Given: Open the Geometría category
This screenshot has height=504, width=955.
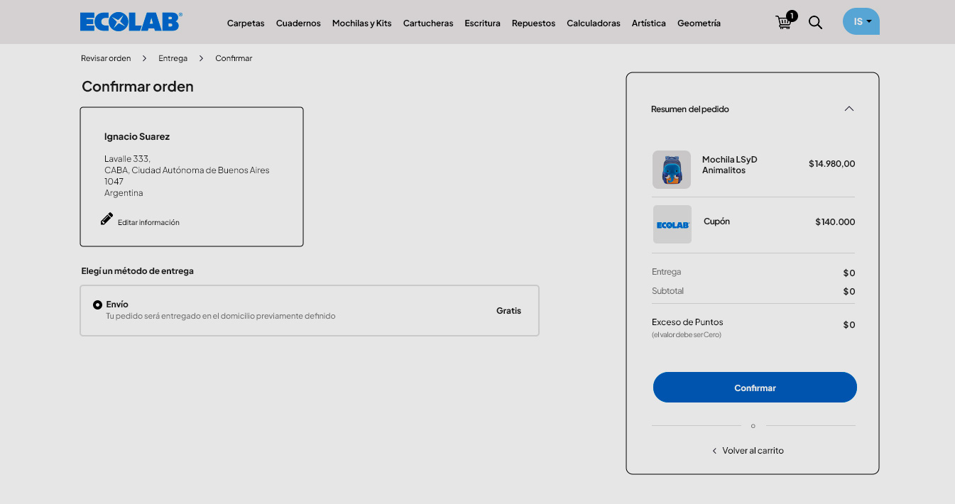Looking at the screenshot, I should [699, 23].
